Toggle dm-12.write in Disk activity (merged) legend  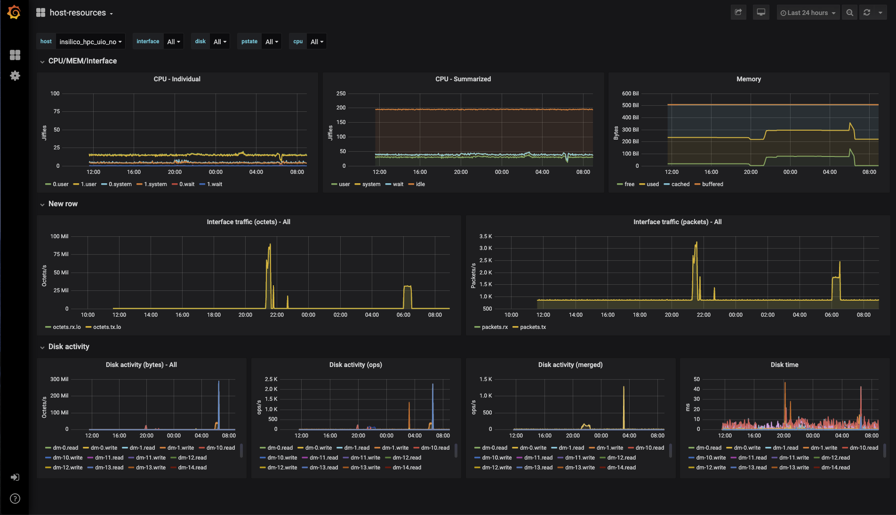pyautogui.click(x=497, y=468)
